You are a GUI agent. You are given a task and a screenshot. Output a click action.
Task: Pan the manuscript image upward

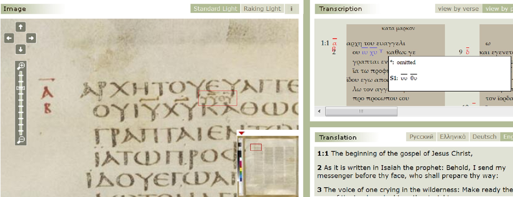pos(20,27)
